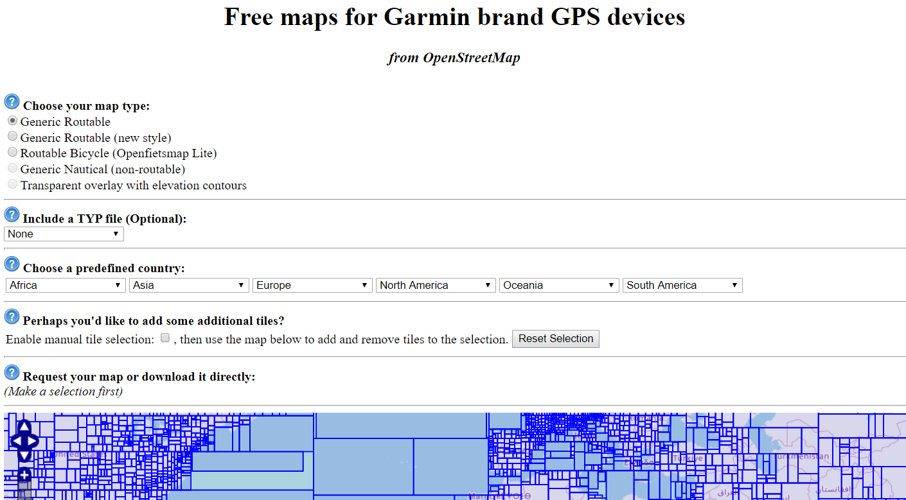
Task: Pan the map right with arrow control
Action: [x=32, y=441]
